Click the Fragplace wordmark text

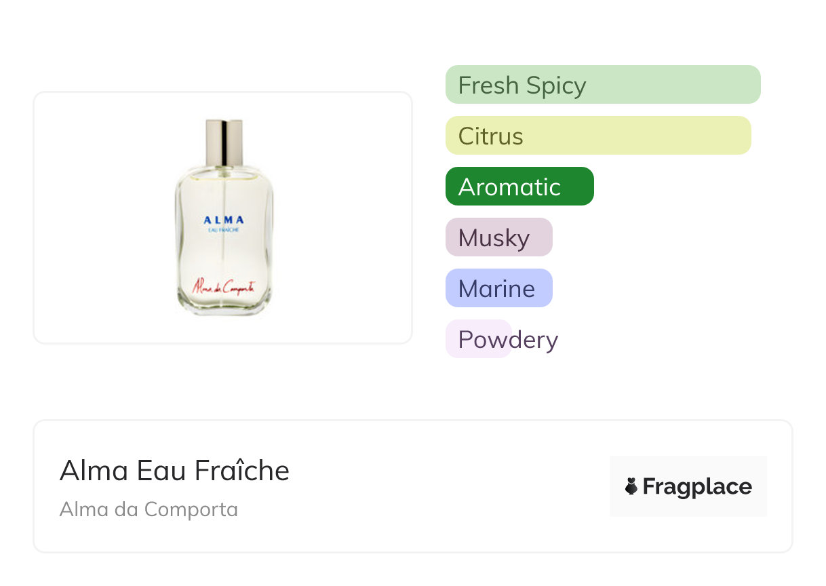(697, 486)
